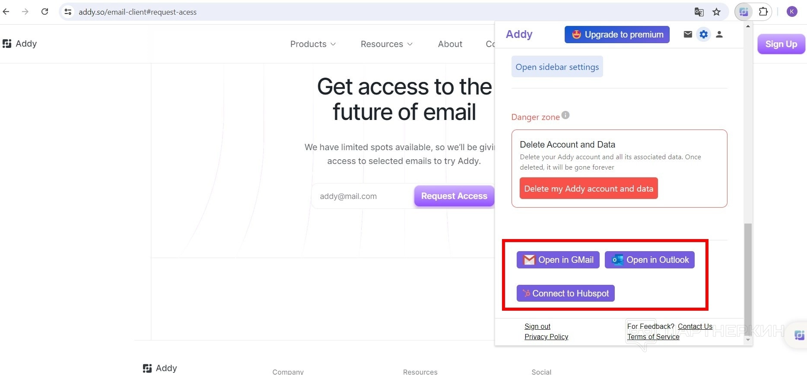The width and height of the screenshot is (807, 375).
Task: Expand the Products dropdown menu
Action: [313, 44]
